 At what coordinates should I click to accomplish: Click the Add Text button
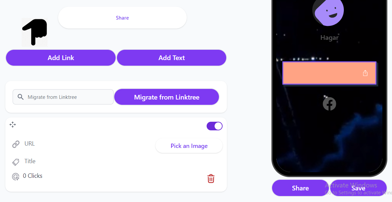[171, 58]
